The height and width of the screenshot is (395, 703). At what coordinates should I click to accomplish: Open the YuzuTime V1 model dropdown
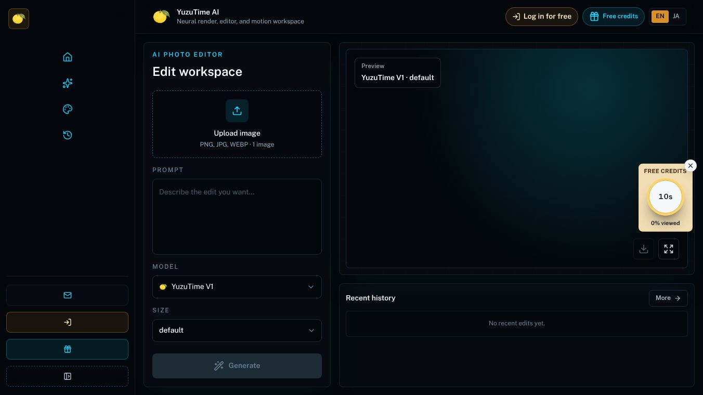click(237, 287)
